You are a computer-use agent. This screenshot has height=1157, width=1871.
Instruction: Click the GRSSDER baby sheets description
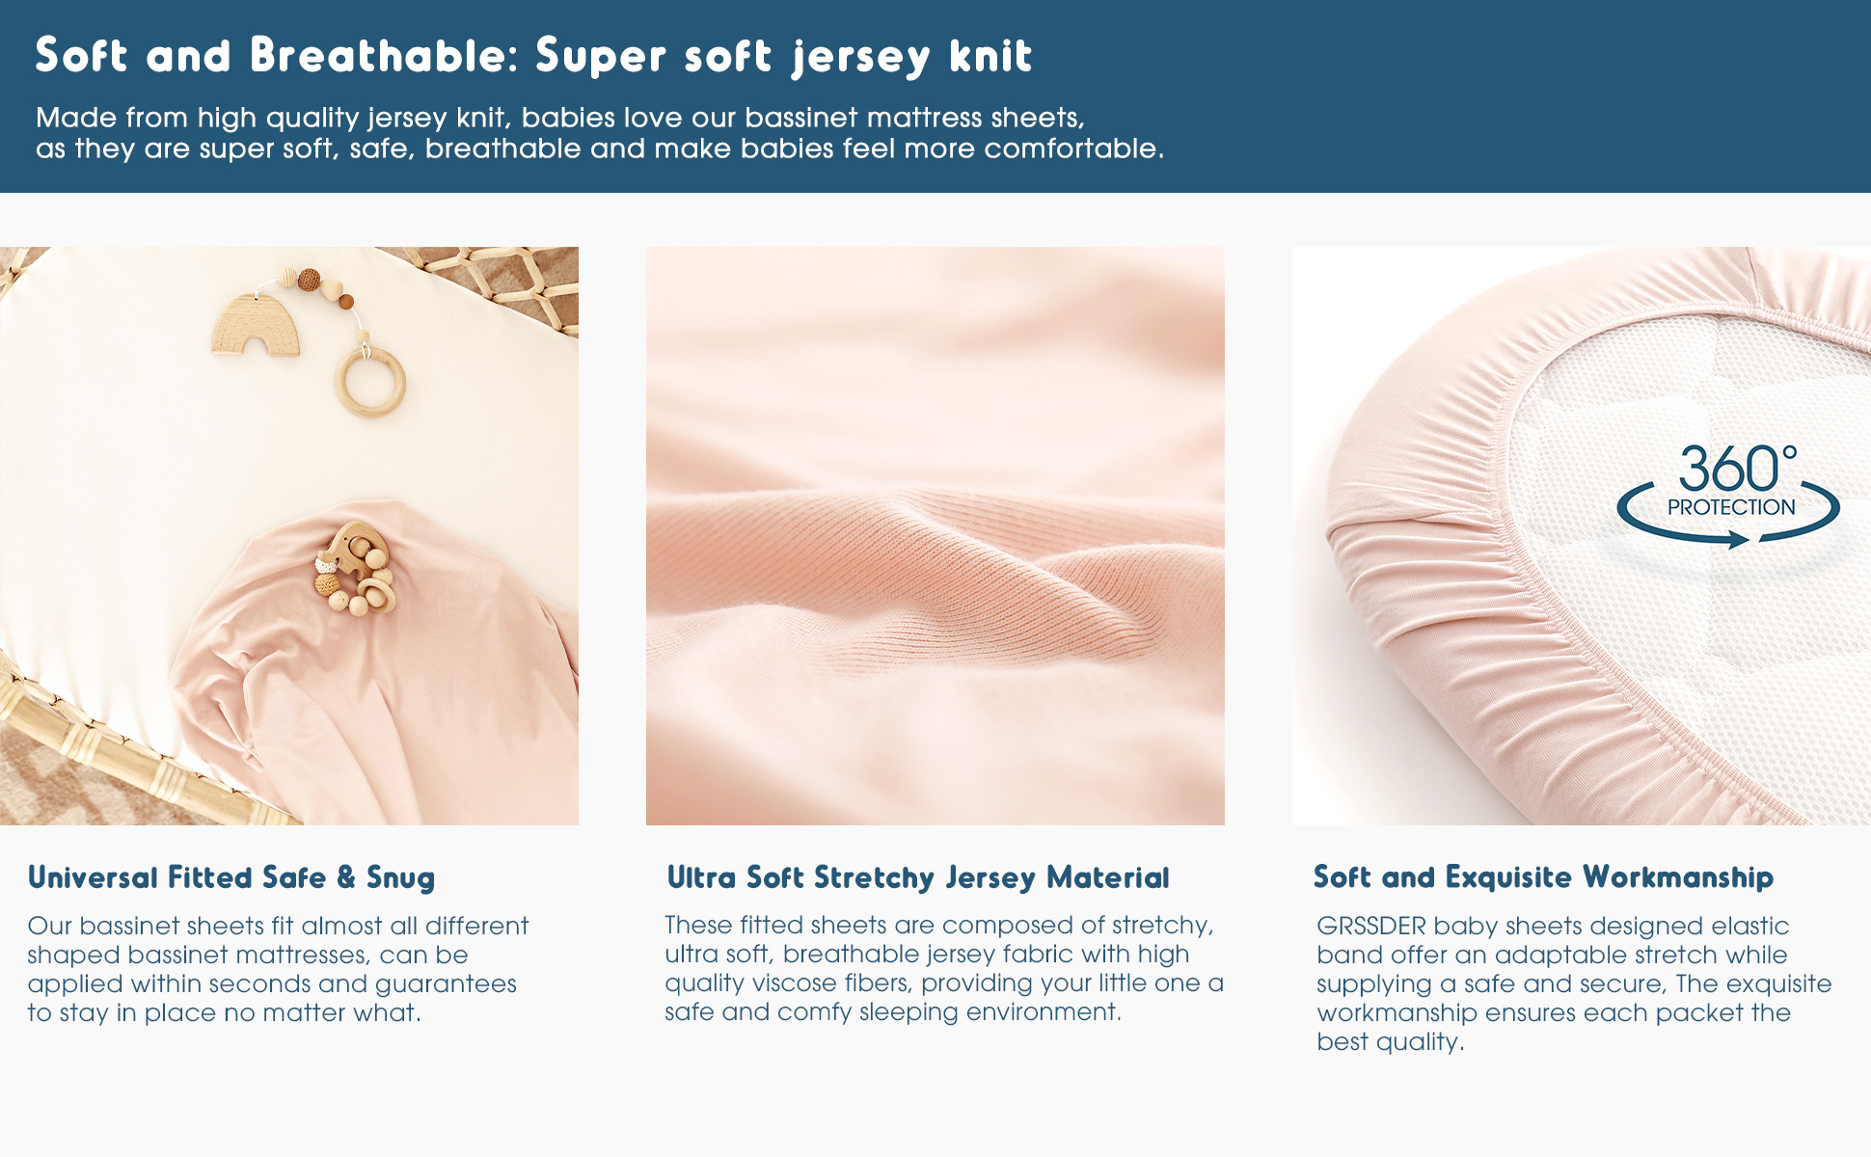coord(1573,982)
